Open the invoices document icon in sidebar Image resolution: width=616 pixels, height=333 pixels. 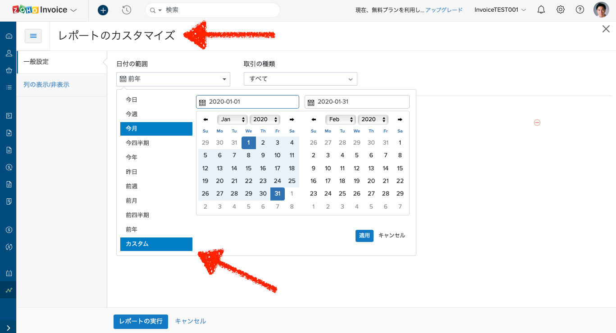tap(9, 150)
